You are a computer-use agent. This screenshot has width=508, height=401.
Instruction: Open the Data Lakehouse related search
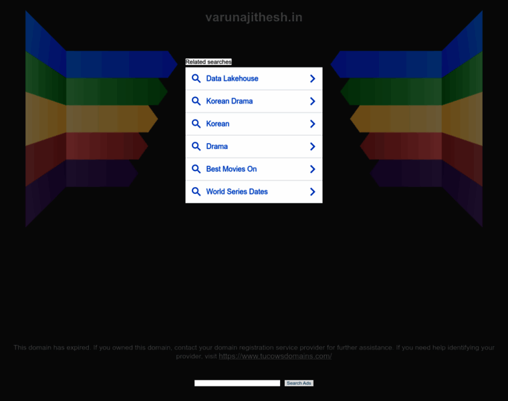pos(254,79)
